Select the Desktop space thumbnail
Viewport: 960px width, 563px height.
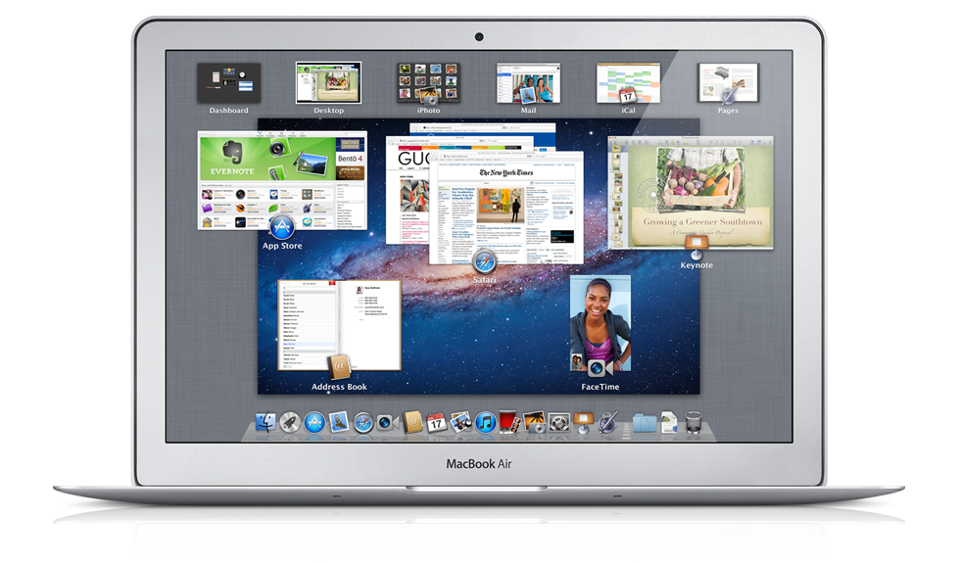point(328,82)
